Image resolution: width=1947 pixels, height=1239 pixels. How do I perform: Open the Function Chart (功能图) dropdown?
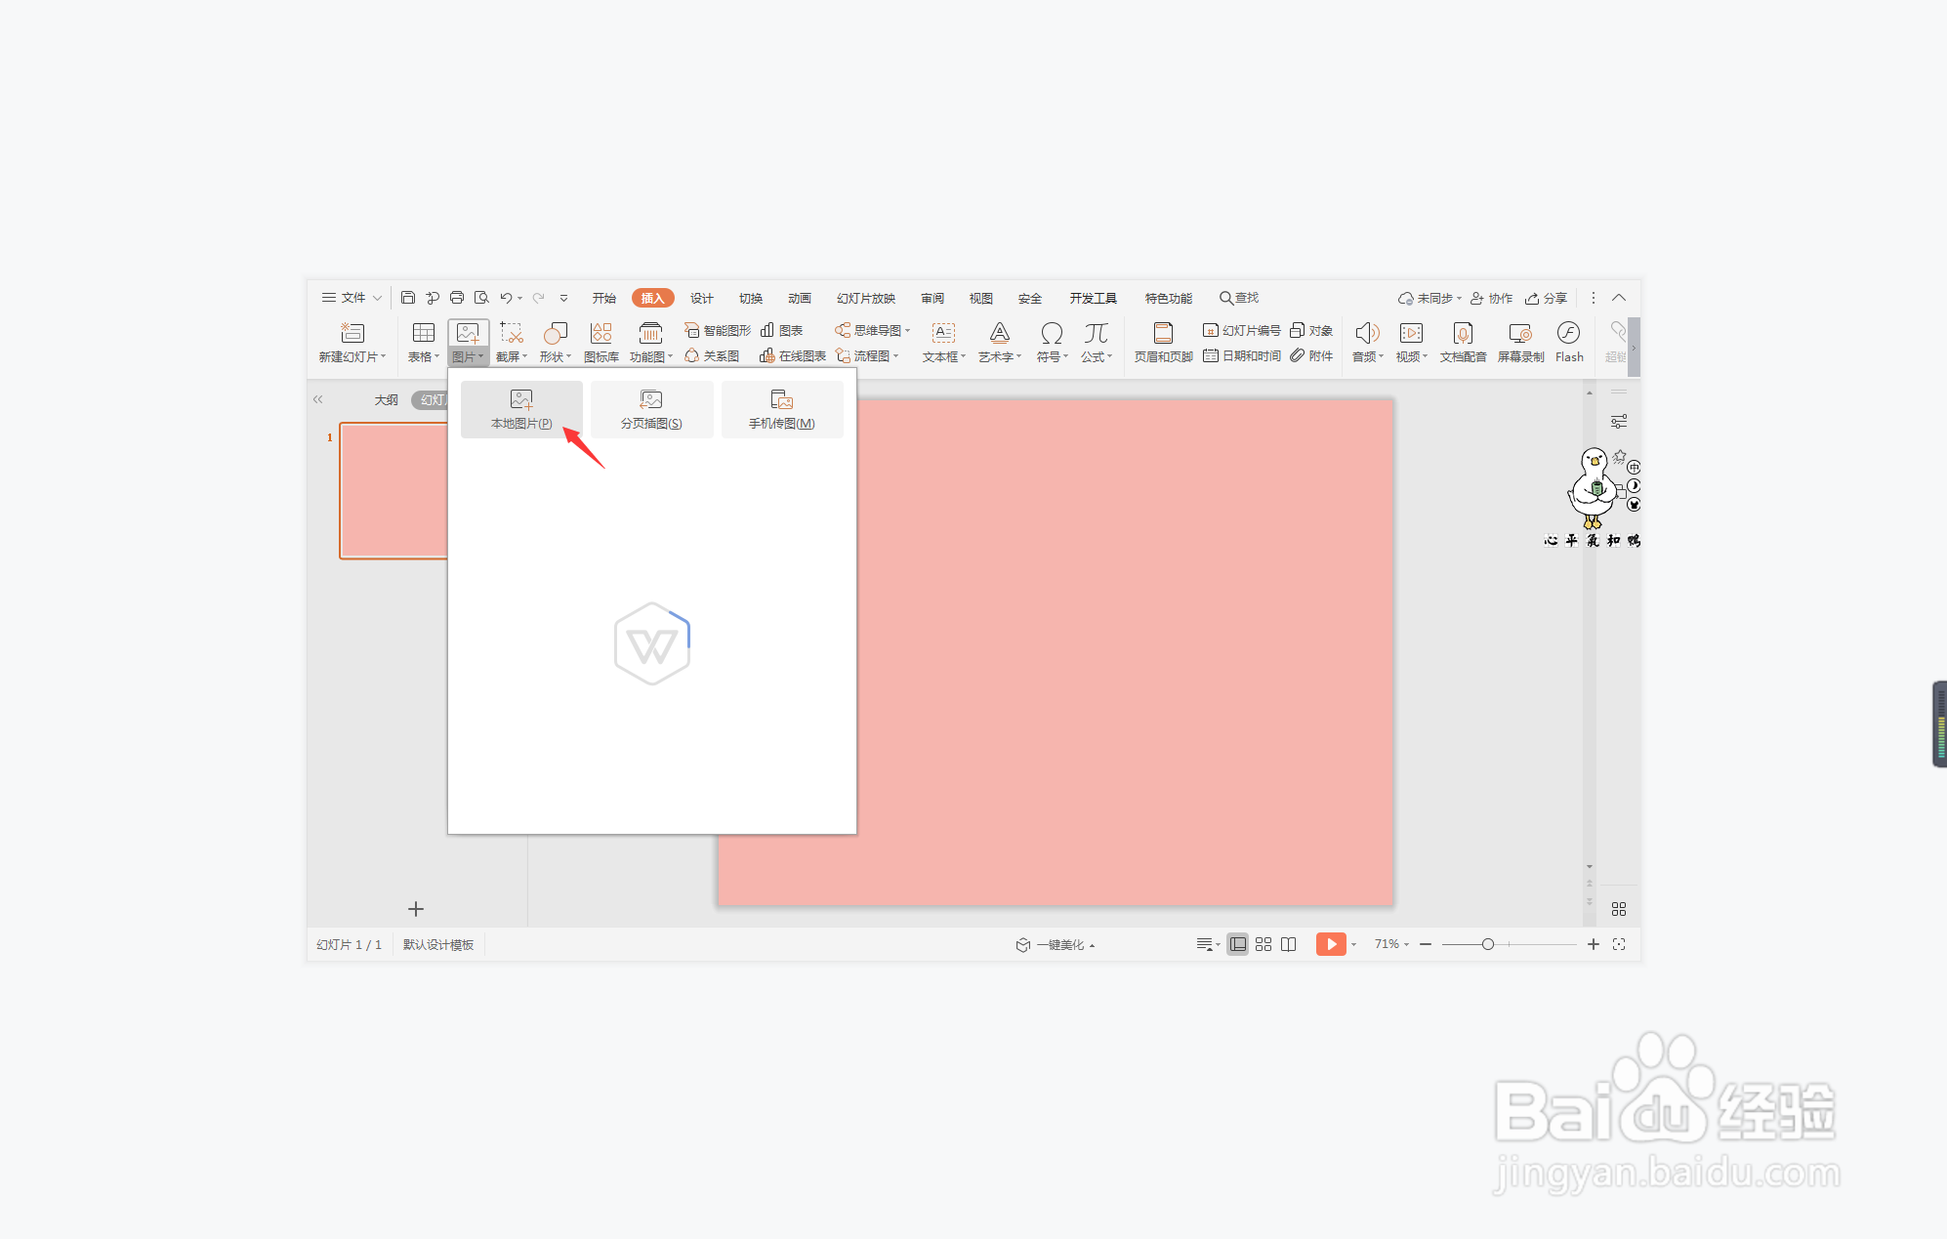pyautogui.click(x=650, y=342)
